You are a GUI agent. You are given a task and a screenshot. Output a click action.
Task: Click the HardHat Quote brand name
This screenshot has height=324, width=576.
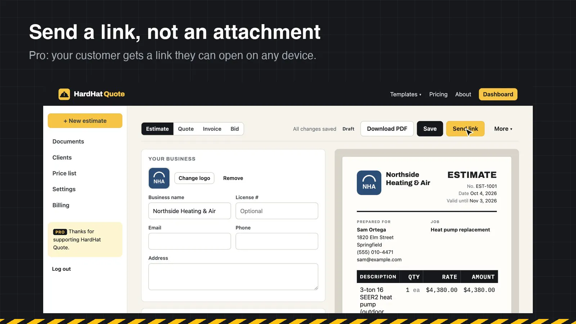99,94
